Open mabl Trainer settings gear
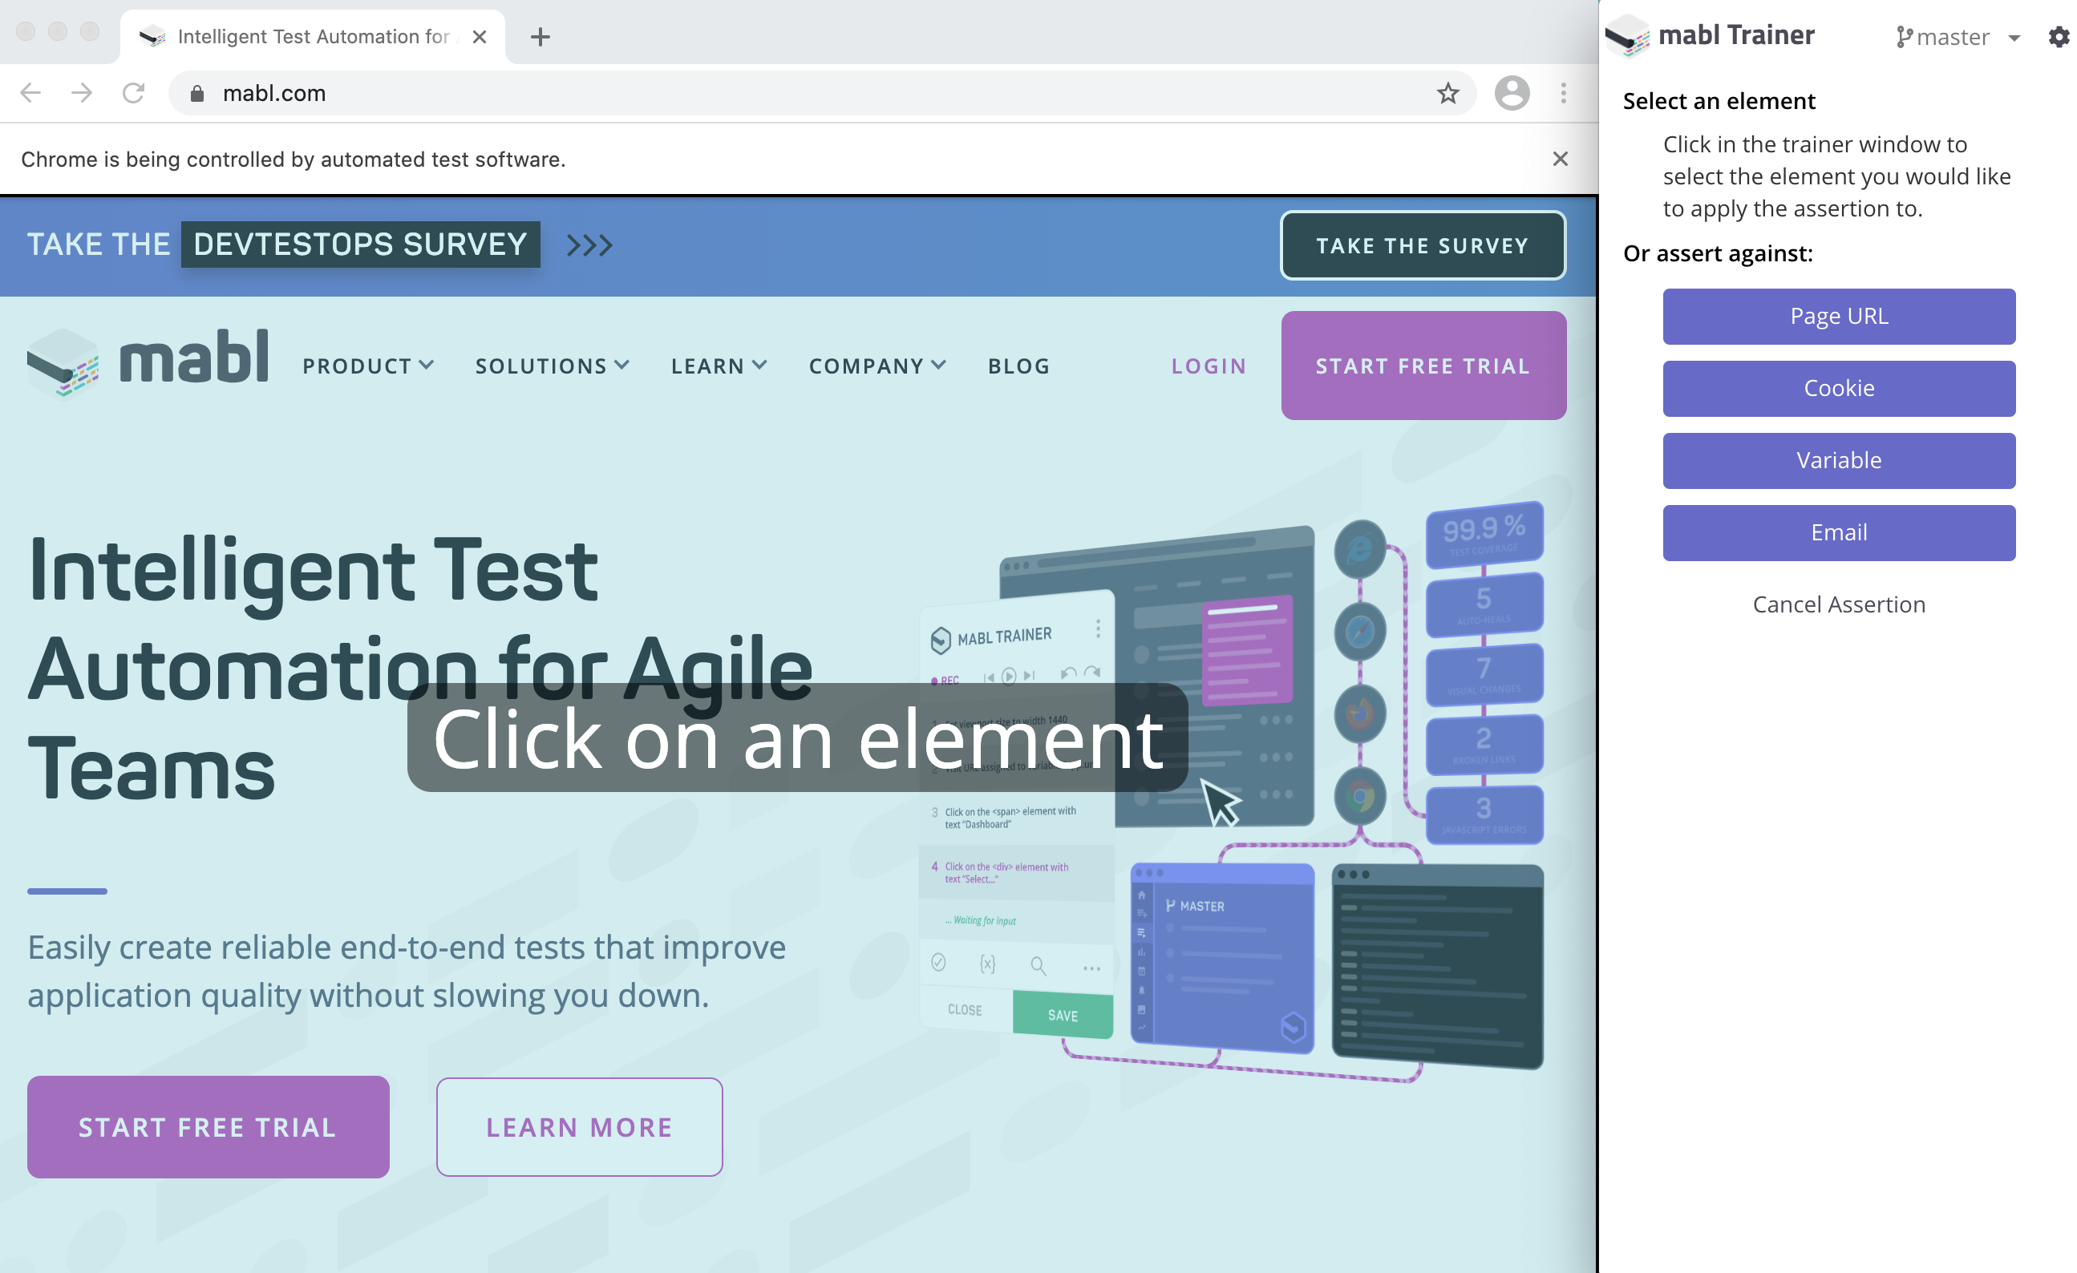The height and width of the screenshot is (1273, 2077). [x=2059, y=37]
